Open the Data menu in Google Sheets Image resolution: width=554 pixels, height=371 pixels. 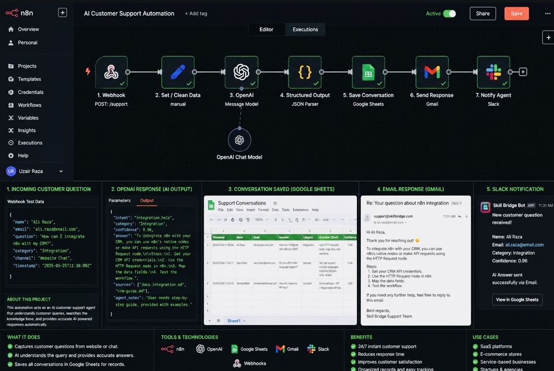point(275,210)
